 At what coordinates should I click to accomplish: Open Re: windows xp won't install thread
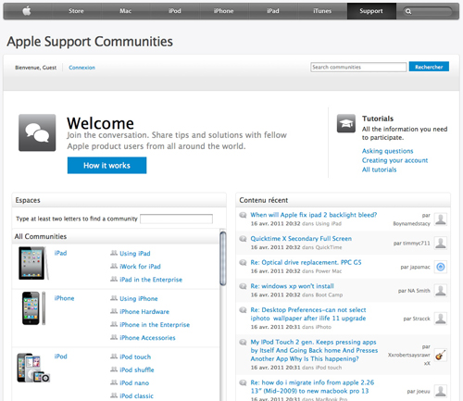click(292, 286)
